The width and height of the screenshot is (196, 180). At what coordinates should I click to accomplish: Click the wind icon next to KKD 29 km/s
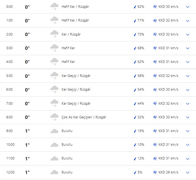click(x=155, y=172)
